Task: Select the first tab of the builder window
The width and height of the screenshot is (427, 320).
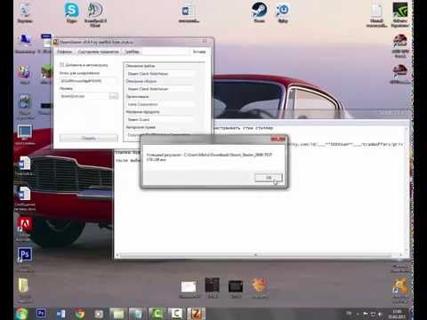Action: click(64, 52)
